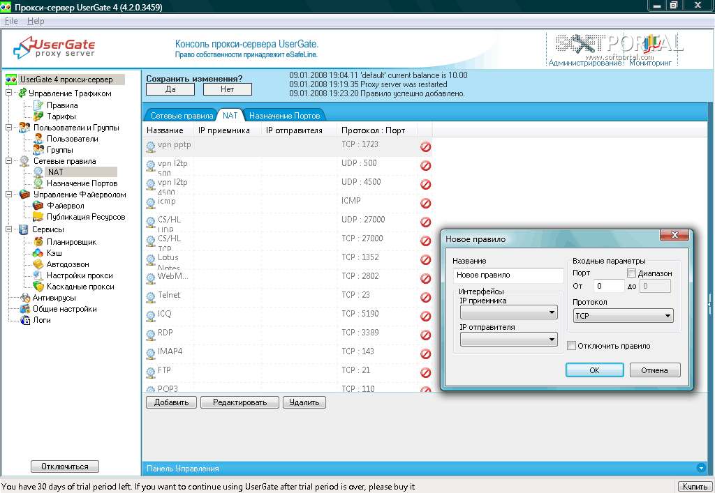Click the Управление Трафиком tree icon
The image size is (715, 493).
tap(22, 93)
